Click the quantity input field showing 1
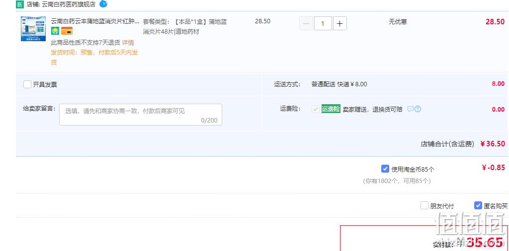 click(x=323, y=24)
